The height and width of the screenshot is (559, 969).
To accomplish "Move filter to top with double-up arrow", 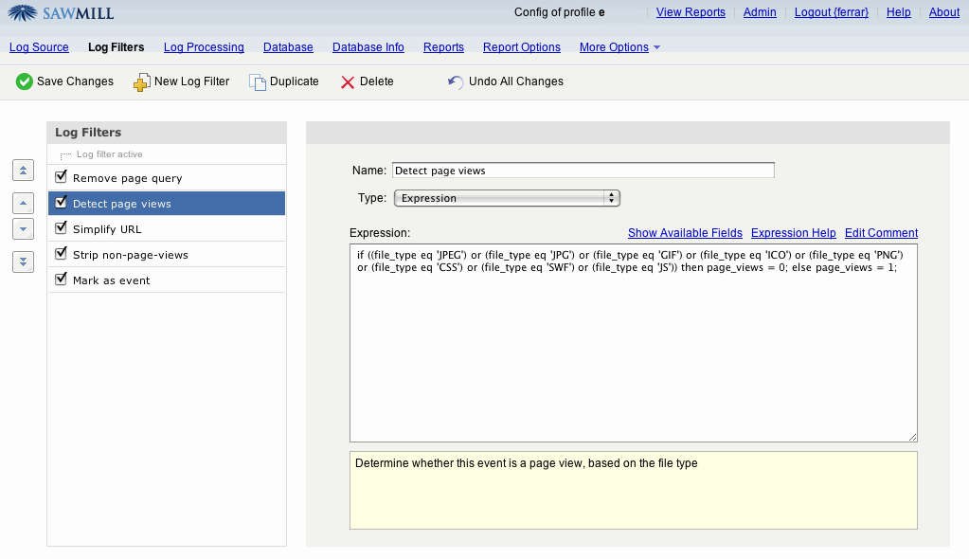I will [24, 171].
